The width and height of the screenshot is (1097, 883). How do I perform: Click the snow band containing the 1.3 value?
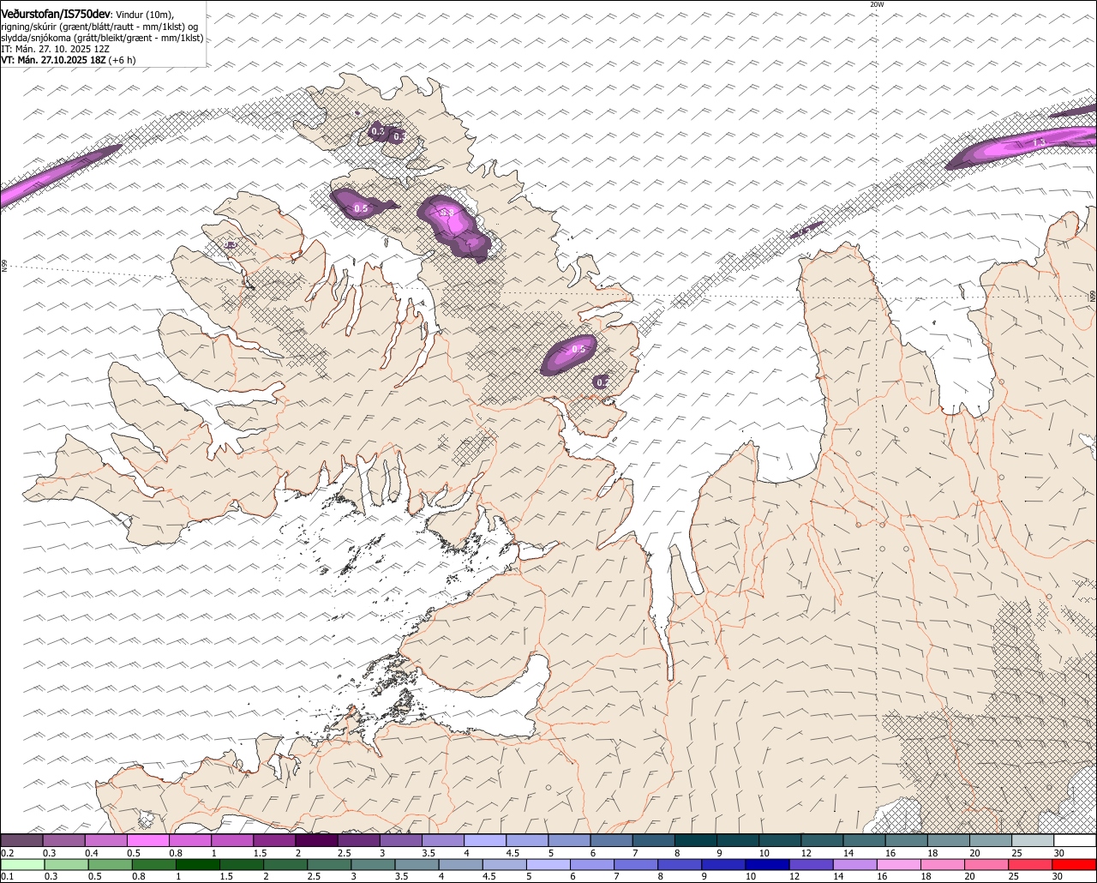click(x=1022, y=147)
